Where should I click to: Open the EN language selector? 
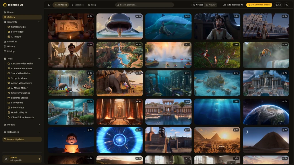(x=278, y=5)
